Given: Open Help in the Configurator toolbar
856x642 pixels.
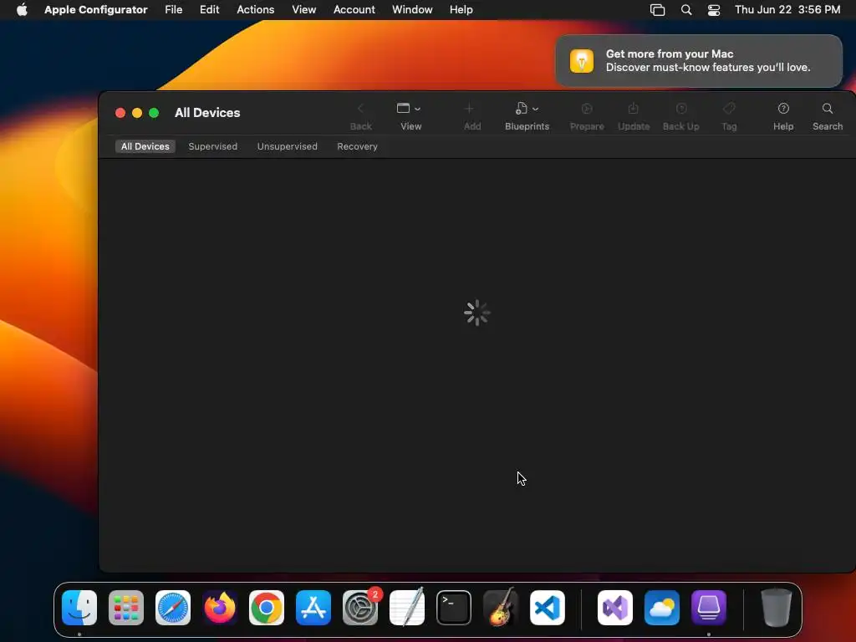Looking at the screenshot, I should pos(782,116).
